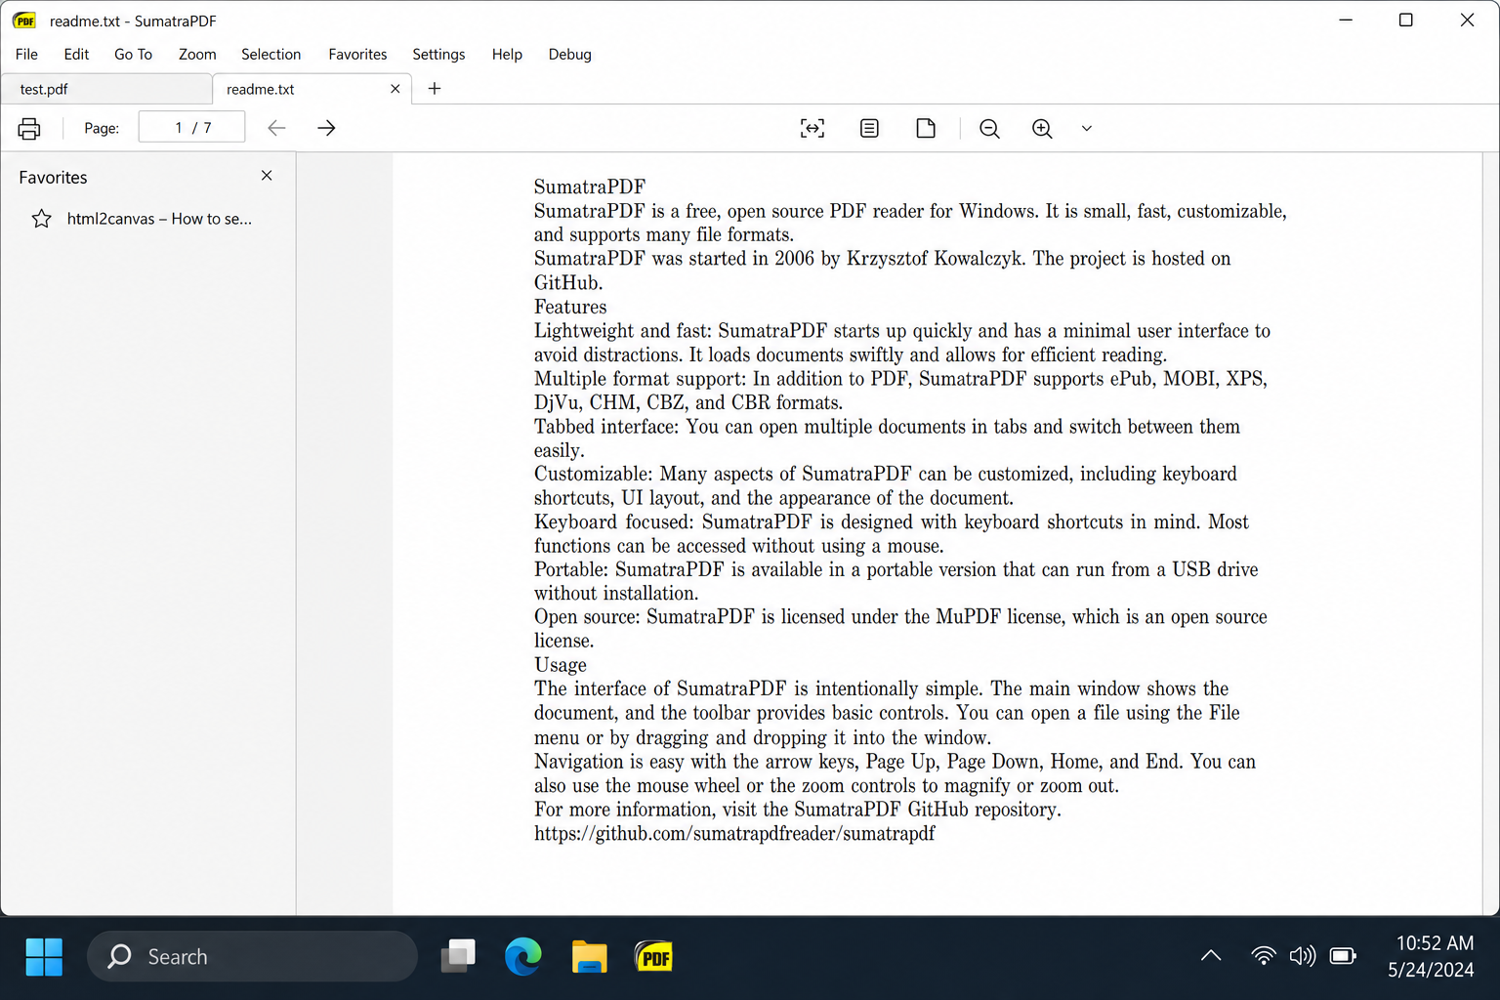Open the Zoom menu
The height and width of the screenshot is (1000, 1500).
tap(197, 55)
